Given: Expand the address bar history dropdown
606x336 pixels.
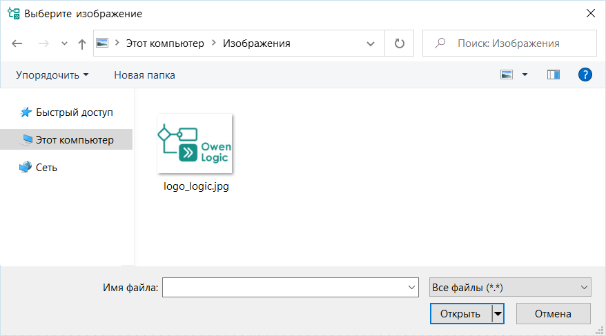Looking at the screenshot, I should 370,43.
